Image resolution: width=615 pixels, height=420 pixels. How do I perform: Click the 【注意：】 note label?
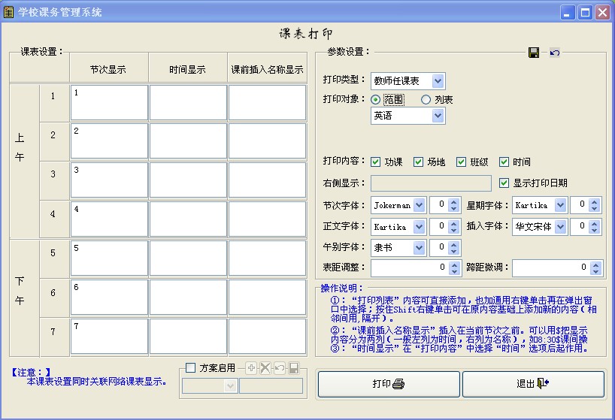[x=30, y=372]
